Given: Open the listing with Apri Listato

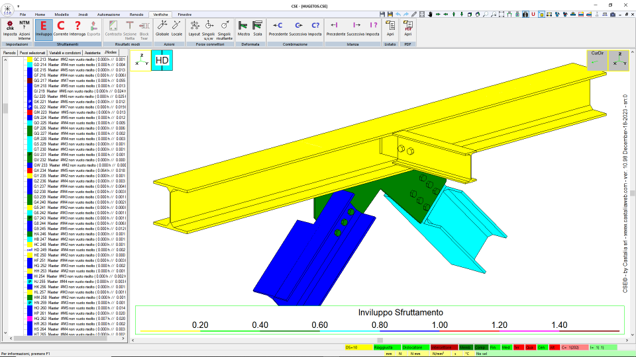Looking at the screenshot, I should (x=390, y=28).
